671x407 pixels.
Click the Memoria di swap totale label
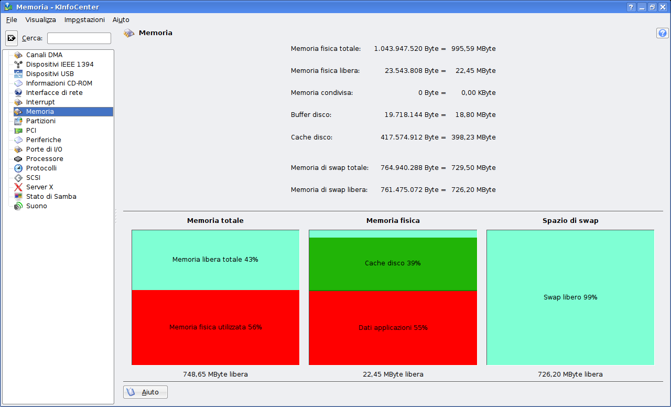330,168
